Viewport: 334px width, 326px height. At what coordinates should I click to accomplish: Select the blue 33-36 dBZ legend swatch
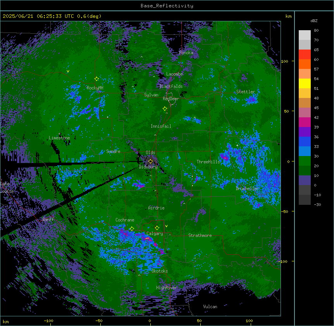[x=305, y=141]
